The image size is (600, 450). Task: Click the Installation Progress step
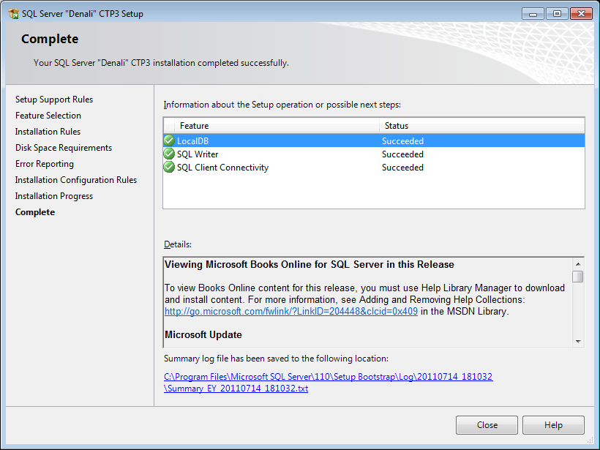click(54, 196)
